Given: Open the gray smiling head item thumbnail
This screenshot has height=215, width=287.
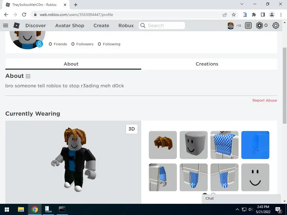Looking at the screenshot, I should [193, 145].
